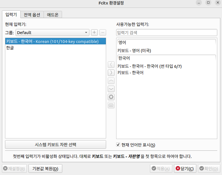Toggle 현재 언어만 표시 checkbox

pyautogui.click(x=118, y=145)
